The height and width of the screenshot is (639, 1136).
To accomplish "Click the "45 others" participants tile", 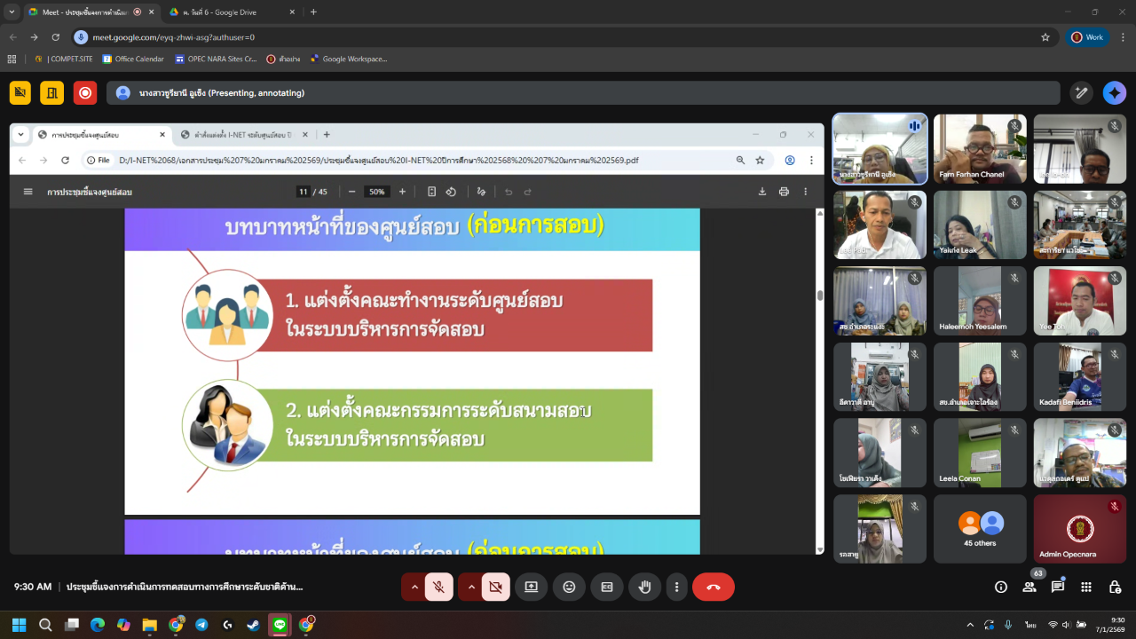I will point(980,529).
